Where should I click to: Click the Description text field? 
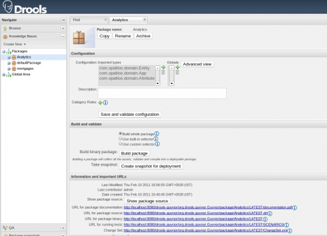(x=162, y=93)
